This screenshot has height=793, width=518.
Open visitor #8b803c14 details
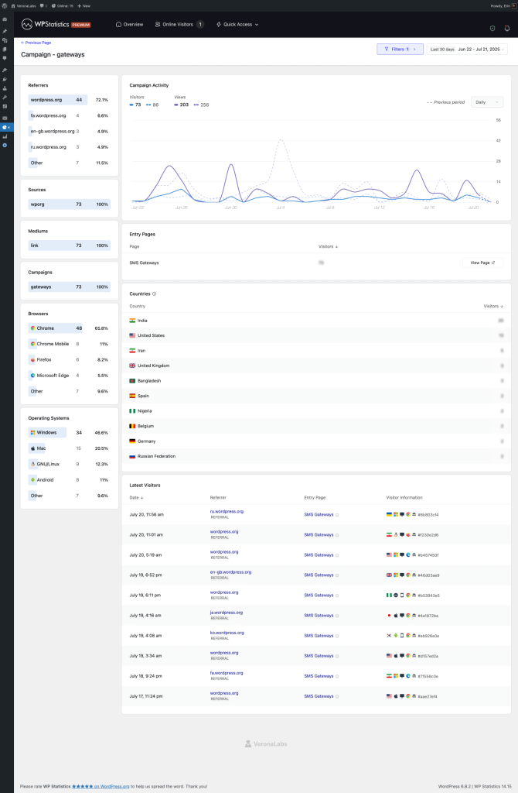pyautogui.click(x=428, y=515)
